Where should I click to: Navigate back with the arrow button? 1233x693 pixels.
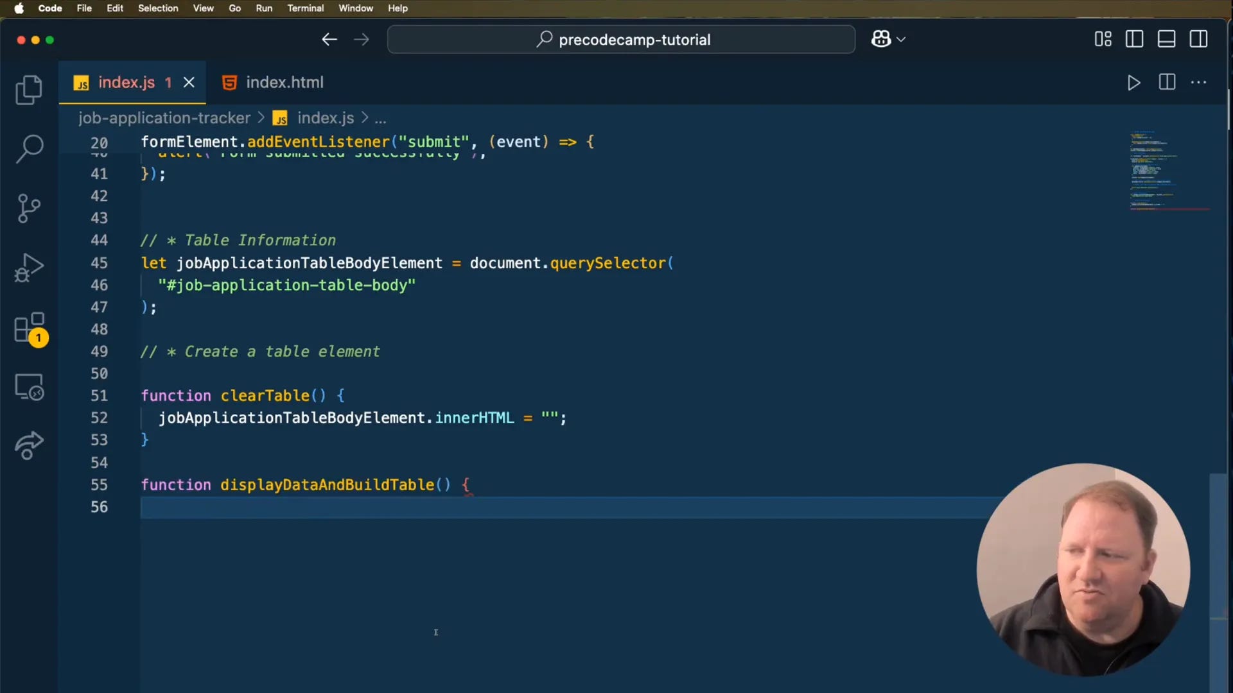(329, 40)
